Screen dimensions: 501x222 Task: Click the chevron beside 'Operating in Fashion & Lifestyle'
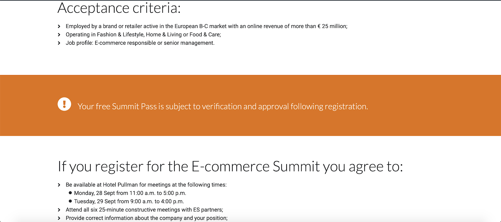click(59, 35)
